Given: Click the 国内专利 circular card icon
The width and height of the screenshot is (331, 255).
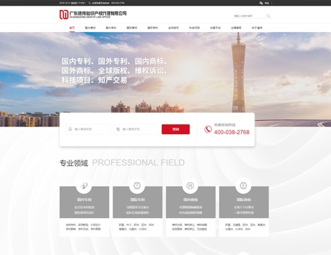Looking at the screenshot, I should coord(84,186).
